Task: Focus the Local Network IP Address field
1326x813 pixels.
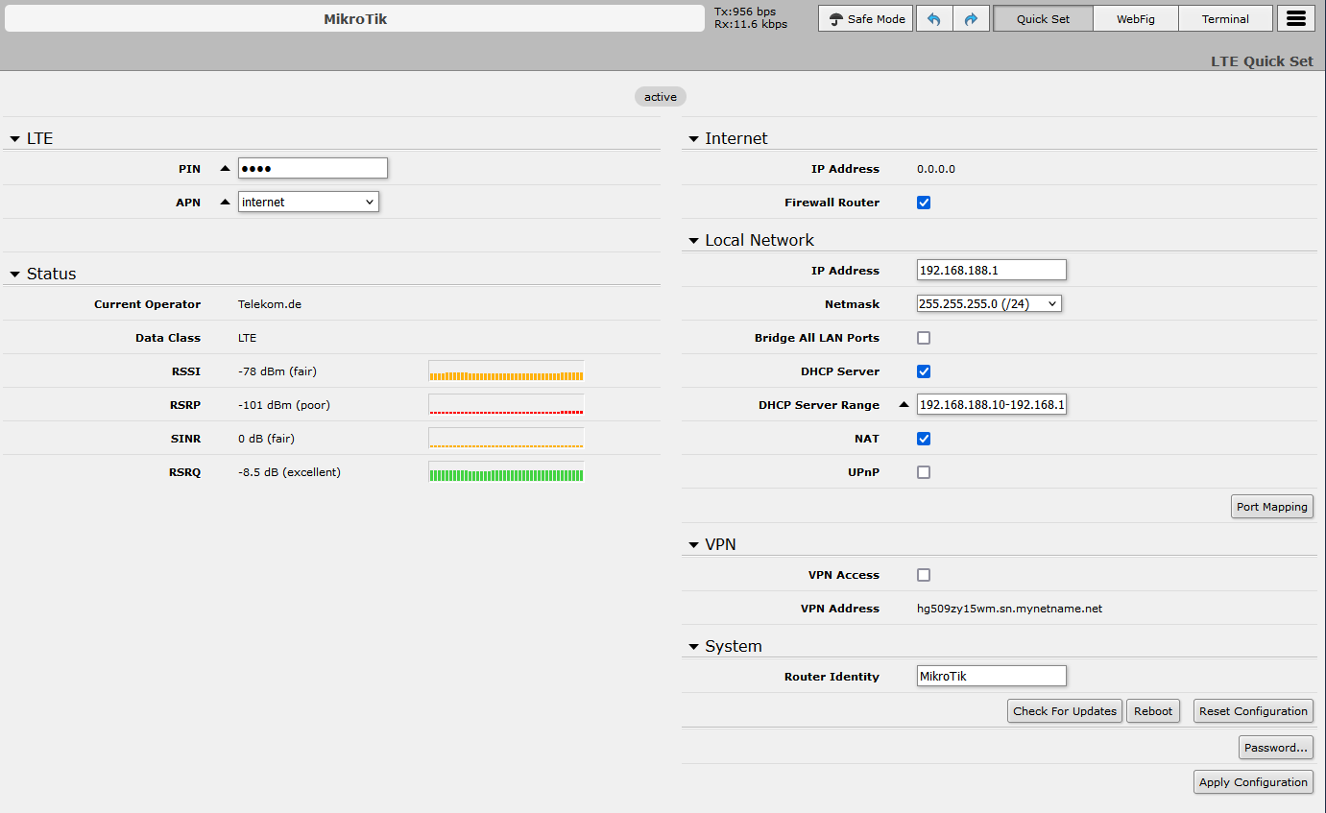Action: 992,270
